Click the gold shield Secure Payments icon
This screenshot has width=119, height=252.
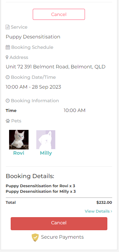(x=35, y=237)
